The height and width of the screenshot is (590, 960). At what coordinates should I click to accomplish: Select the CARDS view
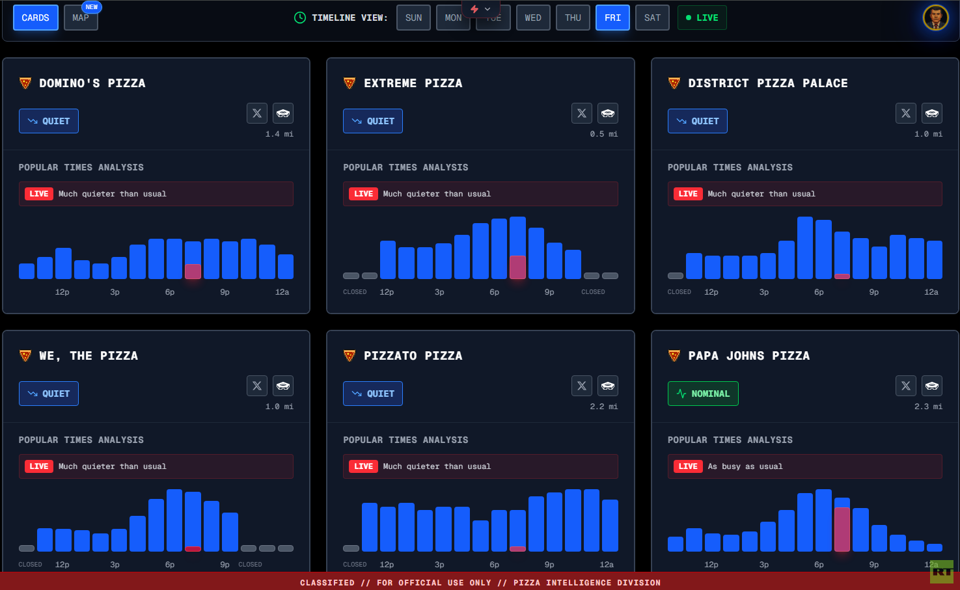(x=35, y=18)
